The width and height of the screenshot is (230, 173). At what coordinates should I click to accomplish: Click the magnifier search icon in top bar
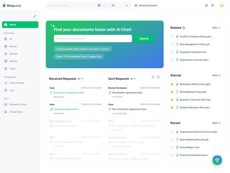click(104, 5)
